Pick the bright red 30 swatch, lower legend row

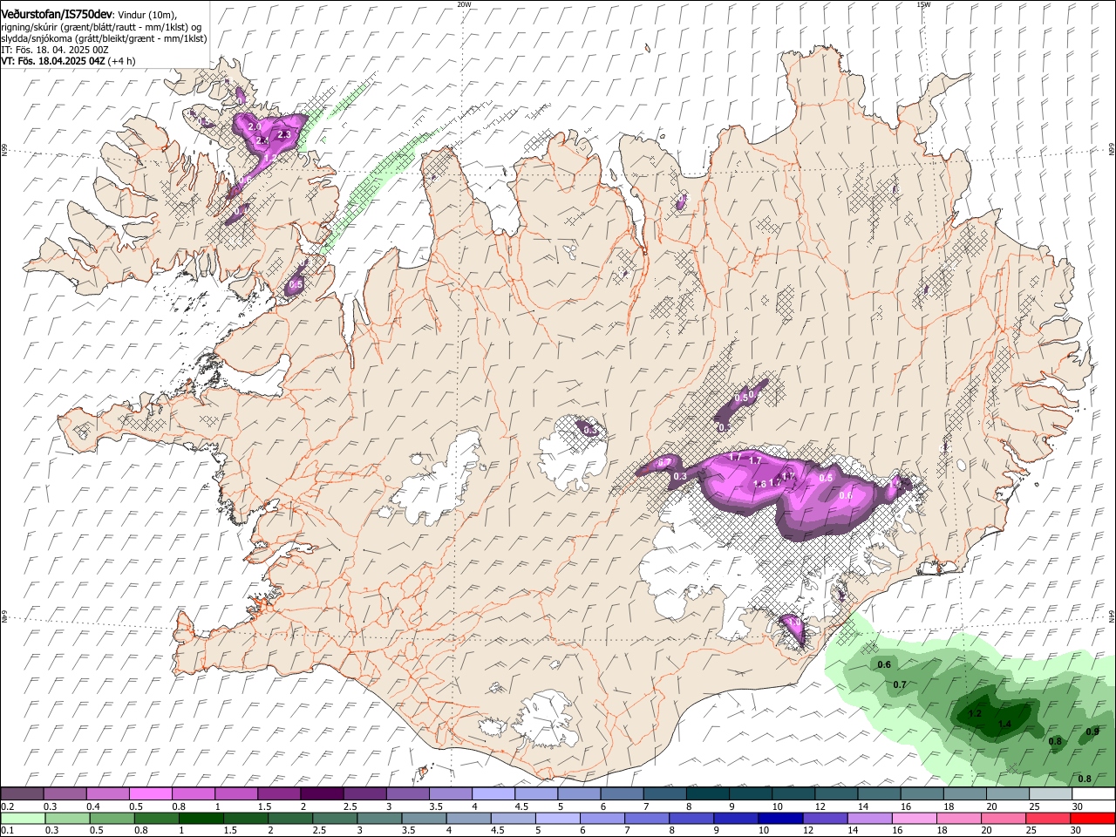(x=1092, y=818)
